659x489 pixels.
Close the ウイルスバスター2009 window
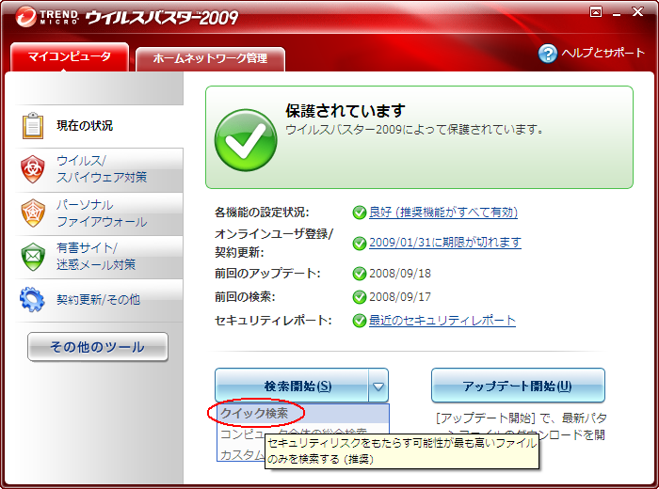pyautogui.click(x=637, y=11)
